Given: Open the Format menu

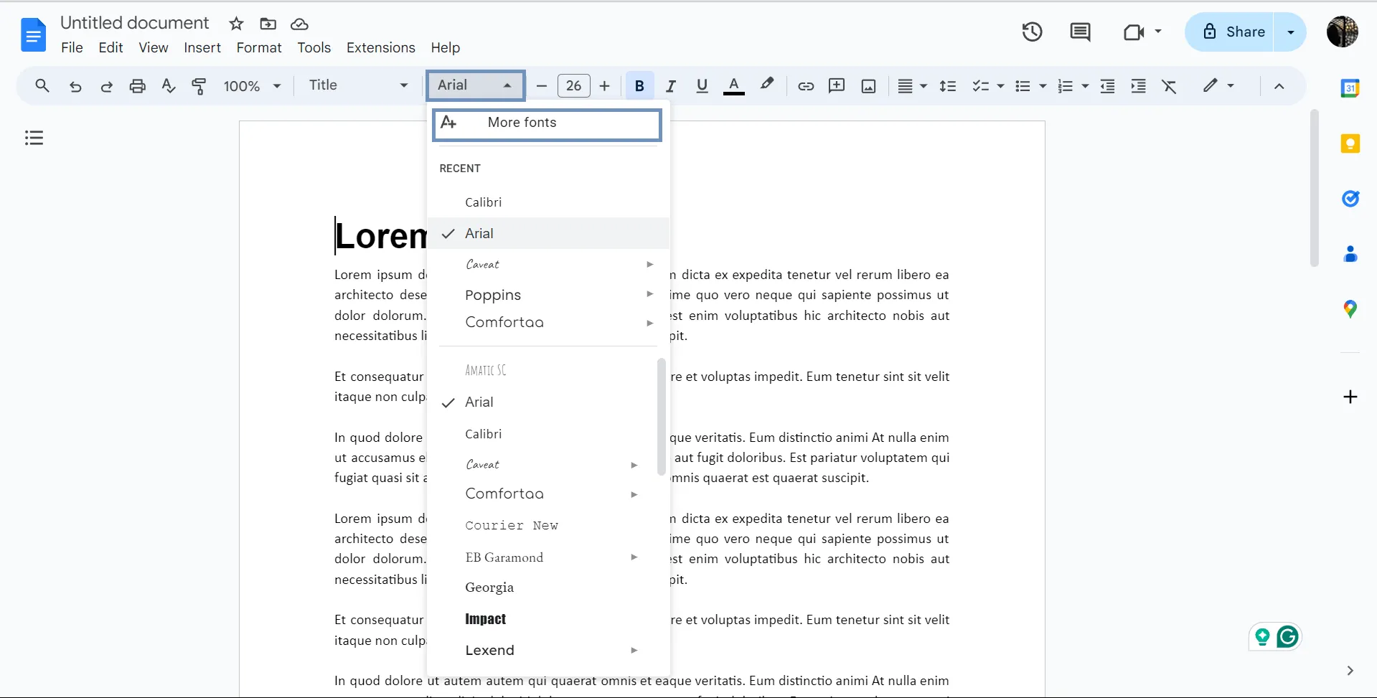Looking at the screenshot, I should pos(259,47).
